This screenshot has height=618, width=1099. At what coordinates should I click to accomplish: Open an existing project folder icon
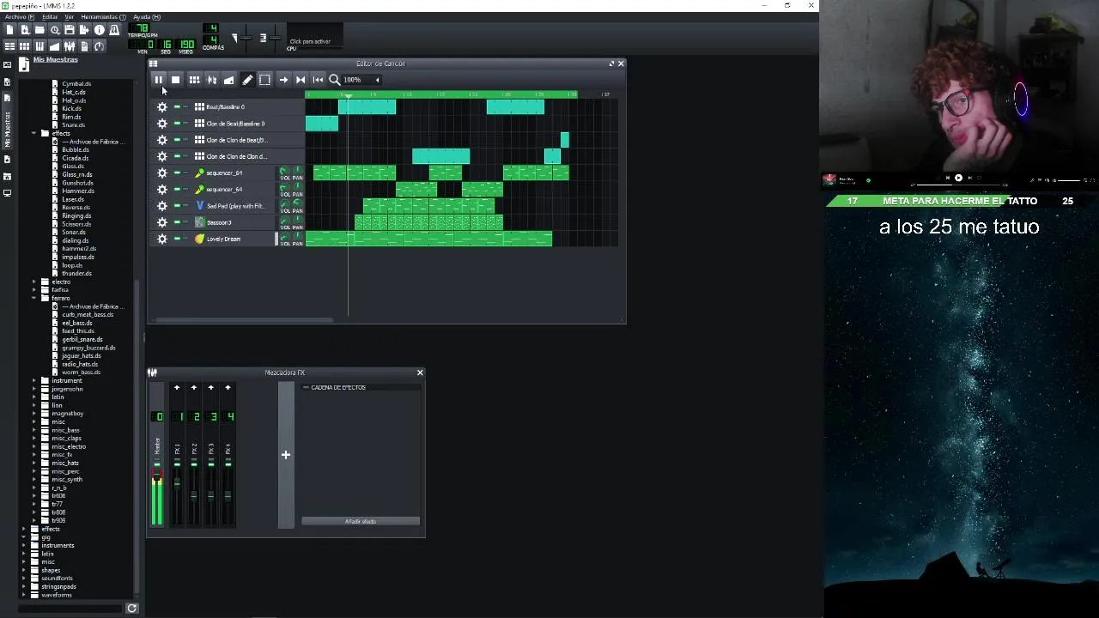[39, 30]
